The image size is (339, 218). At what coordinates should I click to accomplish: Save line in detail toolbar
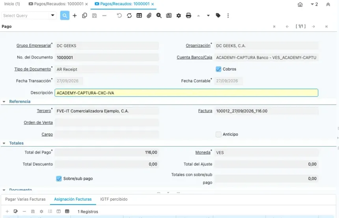33,211
